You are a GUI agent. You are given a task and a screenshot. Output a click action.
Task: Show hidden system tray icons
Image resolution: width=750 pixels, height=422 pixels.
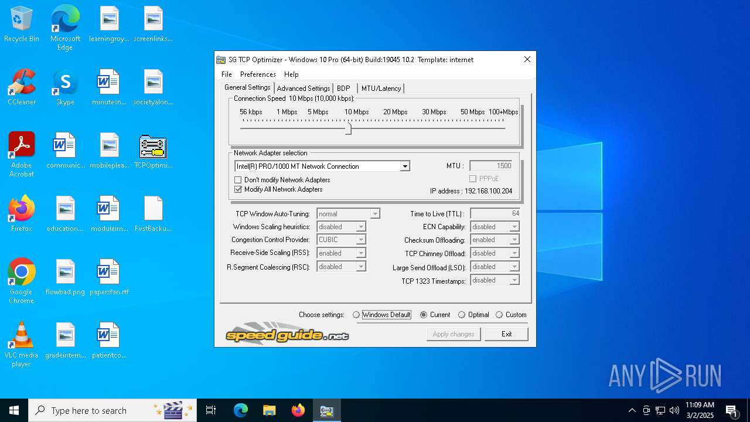tap(632, 410)
